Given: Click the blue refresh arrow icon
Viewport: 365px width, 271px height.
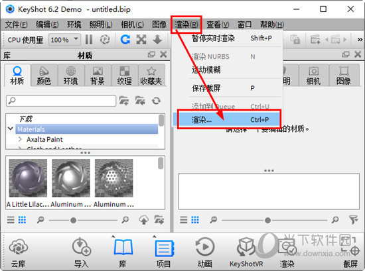Looking at the screenshot, I should 125,40.
